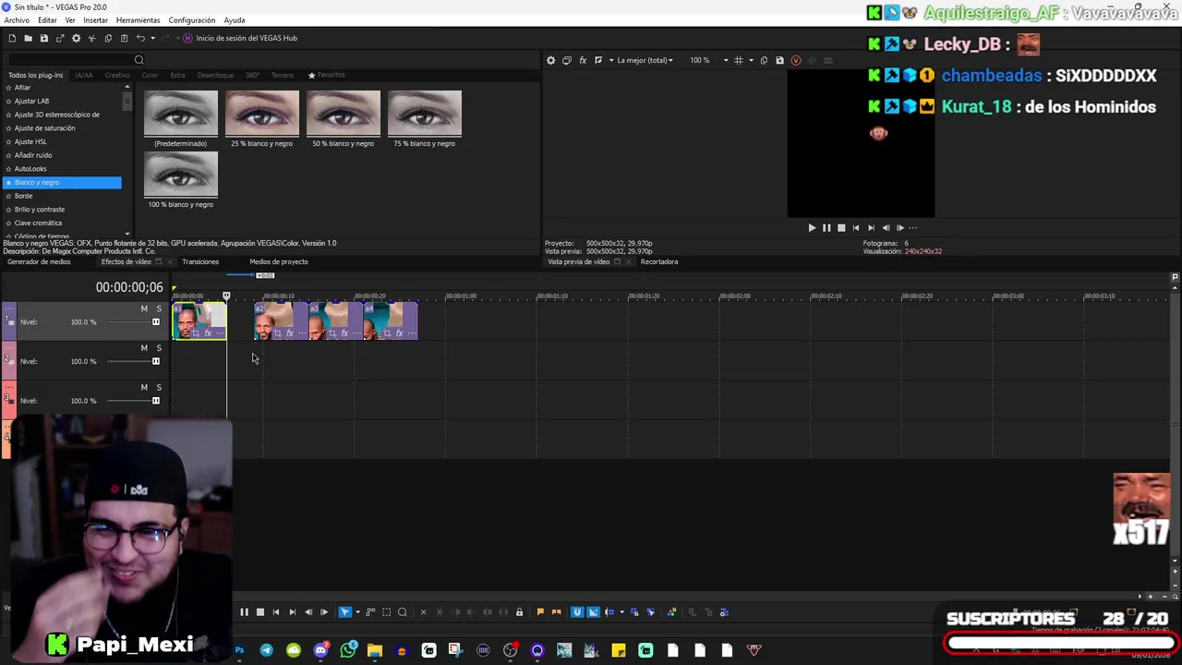
Task: Undo the last action
Action: point(140,38)
